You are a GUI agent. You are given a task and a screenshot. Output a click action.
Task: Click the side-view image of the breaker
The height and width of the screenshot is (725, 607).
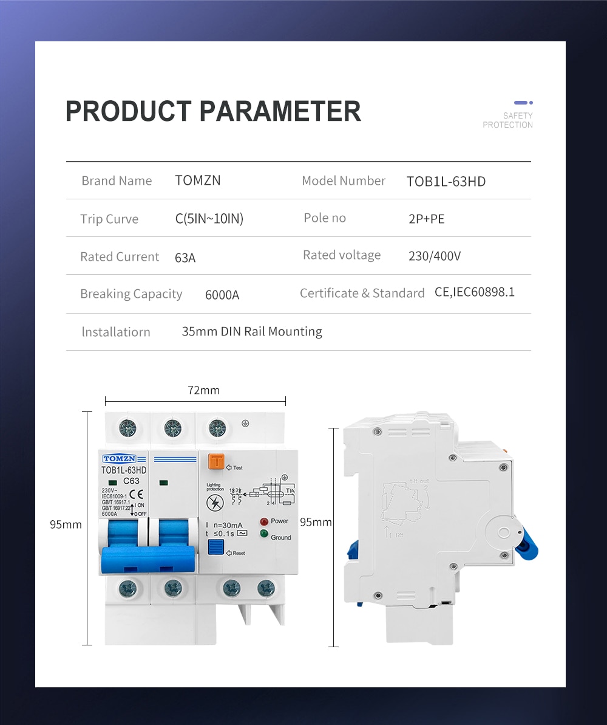pyautogui.click(x=440, y=527)
